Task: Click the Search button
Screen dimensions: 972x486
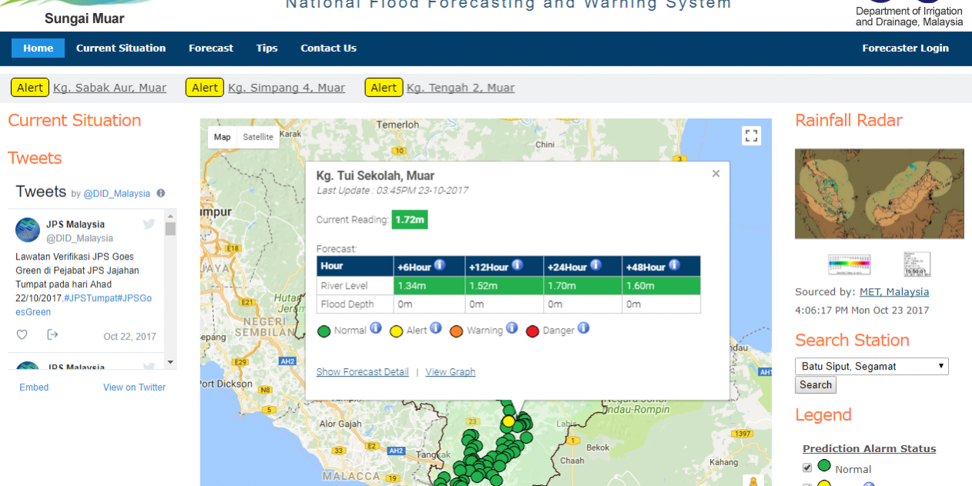Action: [815, 385]
